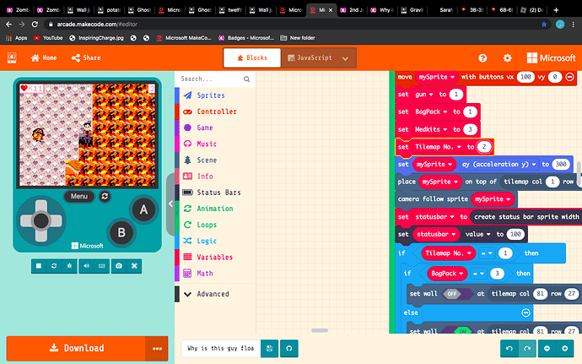
Task: Toggle the simulator keyboard controls icon
Action: pos(102,266)
